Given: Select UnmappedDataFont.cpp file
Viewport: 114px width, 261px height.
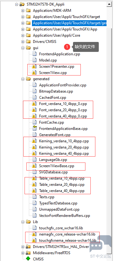Looking at the screenshot, I should [59, 209].
